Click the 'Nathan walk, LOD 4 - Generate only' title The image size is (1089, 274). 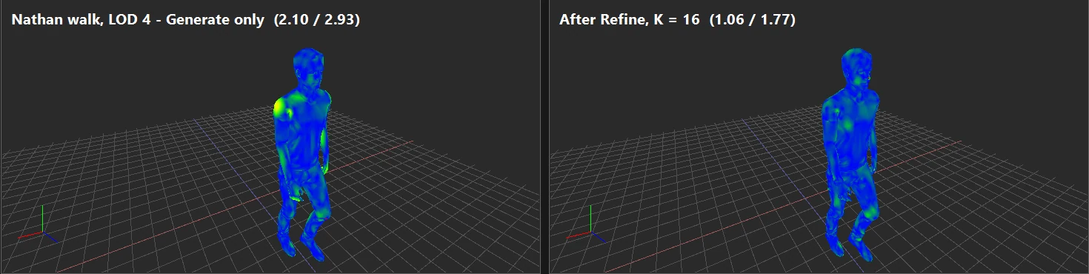[x=137, y=20]
